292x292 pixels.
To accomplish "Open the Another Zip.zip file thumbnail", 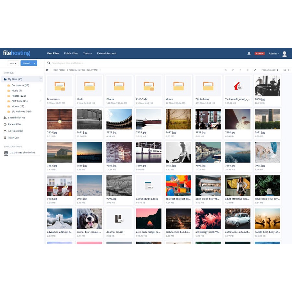I will 119,218.
